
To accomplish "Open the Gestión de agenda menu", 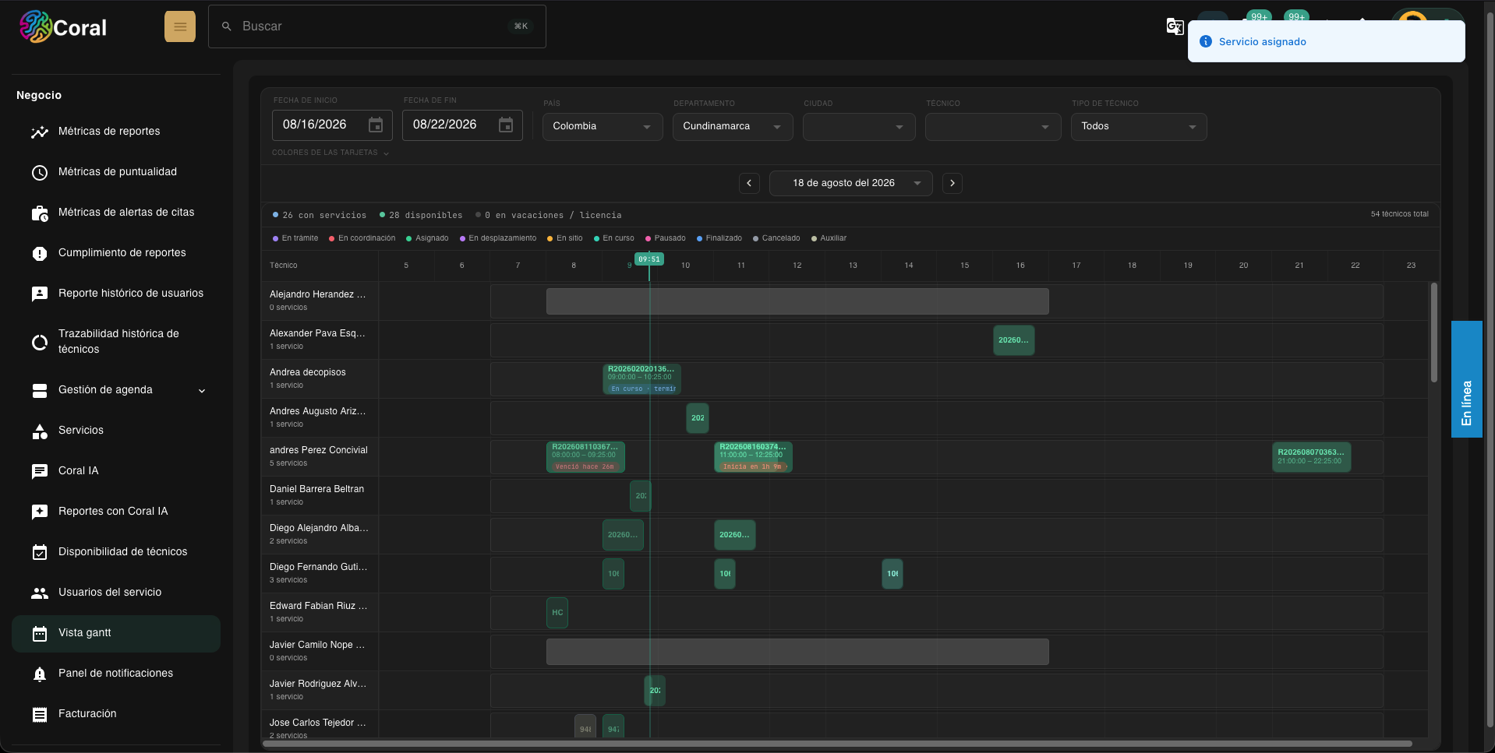I will click(x=116, y=390).
